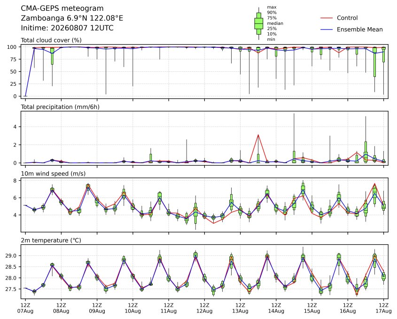Click the '12Z 17Aug' x-axis label
Image resolution: width=397 pixels, height=319 pixels.
click(383, 308)
